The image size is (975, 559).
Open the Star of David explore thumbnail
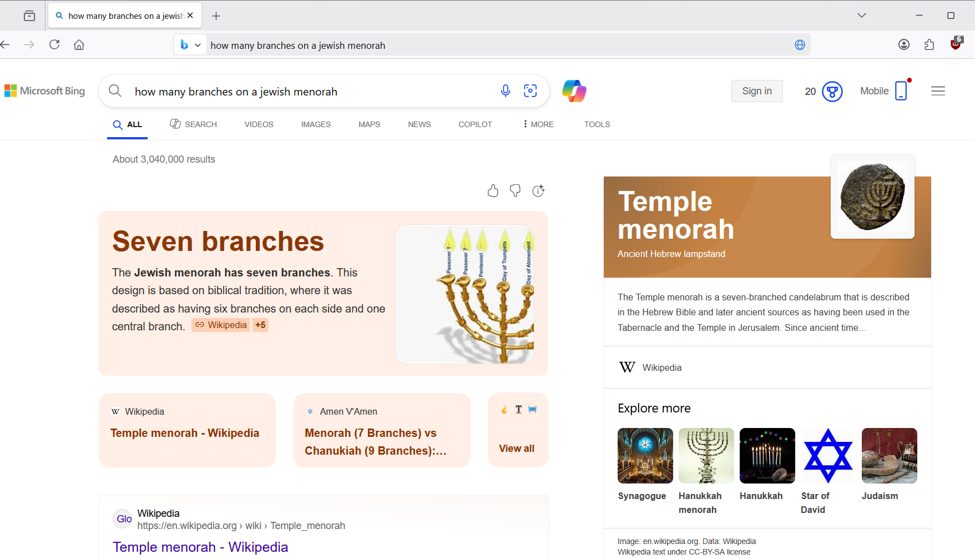[x=829, y=456]
